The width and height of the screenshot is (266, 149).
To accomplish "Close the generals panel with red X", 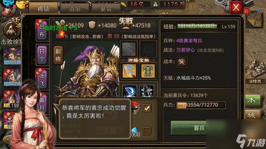I will [236, 7].
